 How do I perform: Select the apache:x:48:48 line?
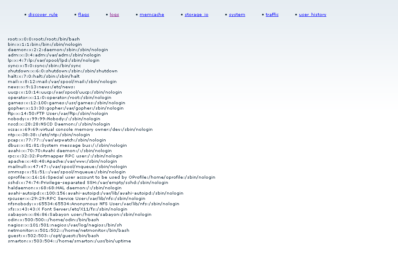point(62,161)
